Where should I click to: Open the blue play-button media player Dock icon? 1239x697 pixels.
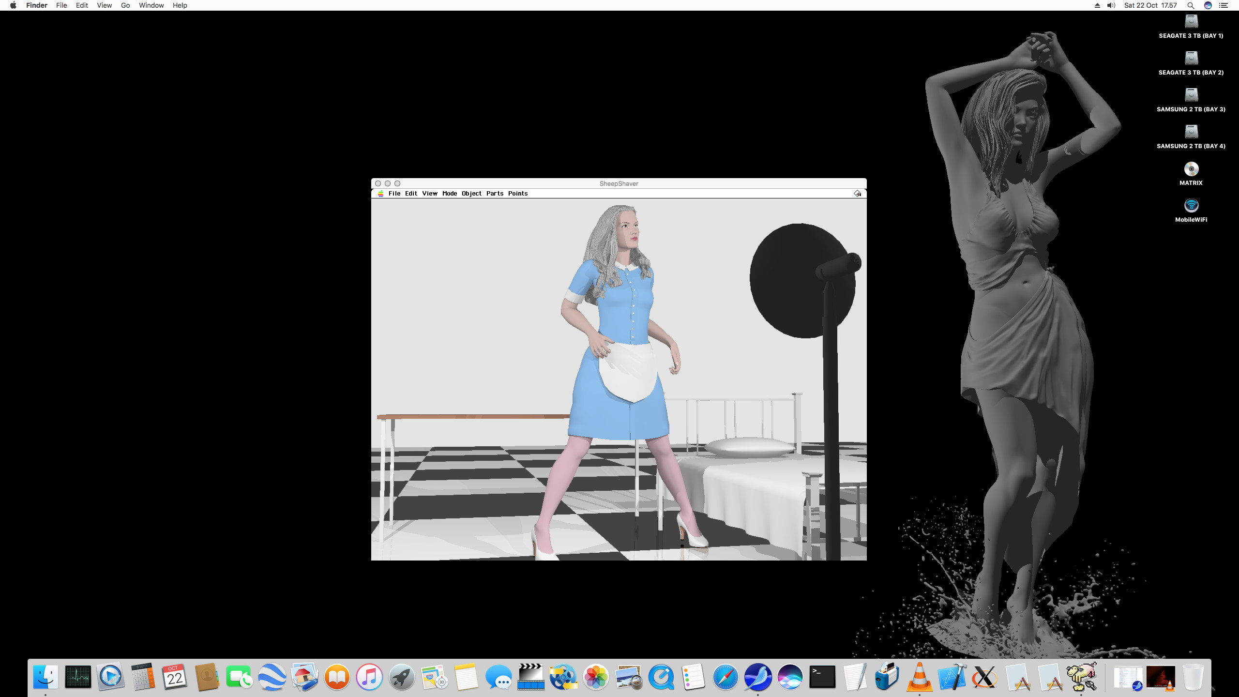110,677
